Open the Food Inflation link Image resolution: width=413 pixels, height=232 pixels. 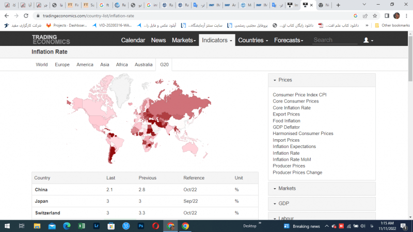(286, 121)
